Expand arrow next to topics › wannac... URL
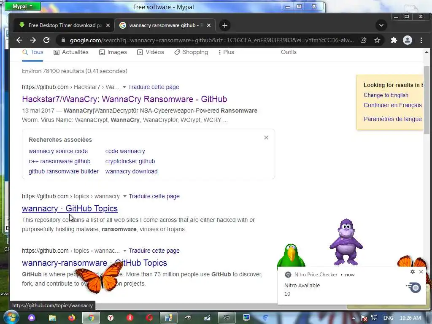 [125, 251]
